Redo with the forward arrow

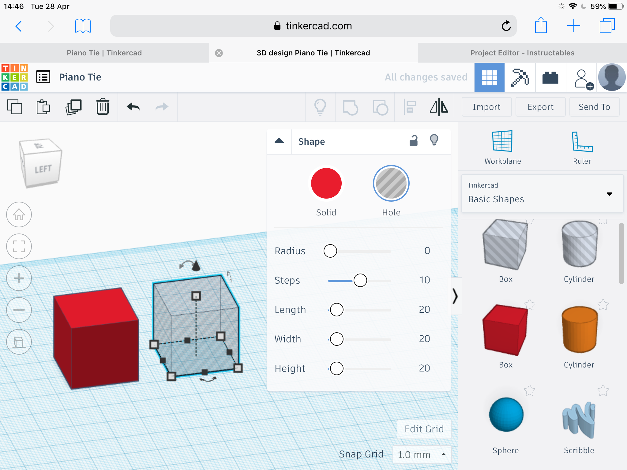[x=162, y=107]
